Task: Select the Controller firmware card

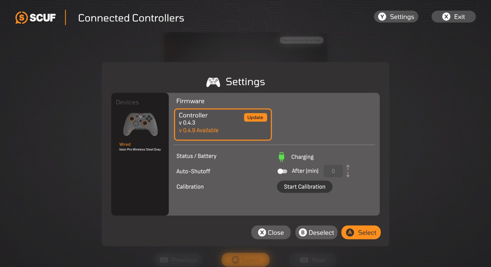Action: pyautogui.click(x=223, y=125)
